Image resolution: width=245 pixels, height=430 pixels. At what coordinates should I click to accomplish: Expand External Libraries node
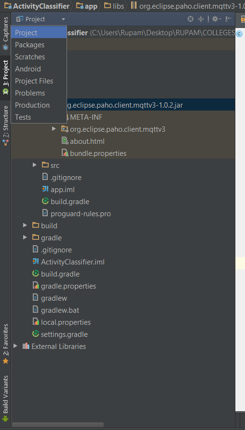click(15, 346)
